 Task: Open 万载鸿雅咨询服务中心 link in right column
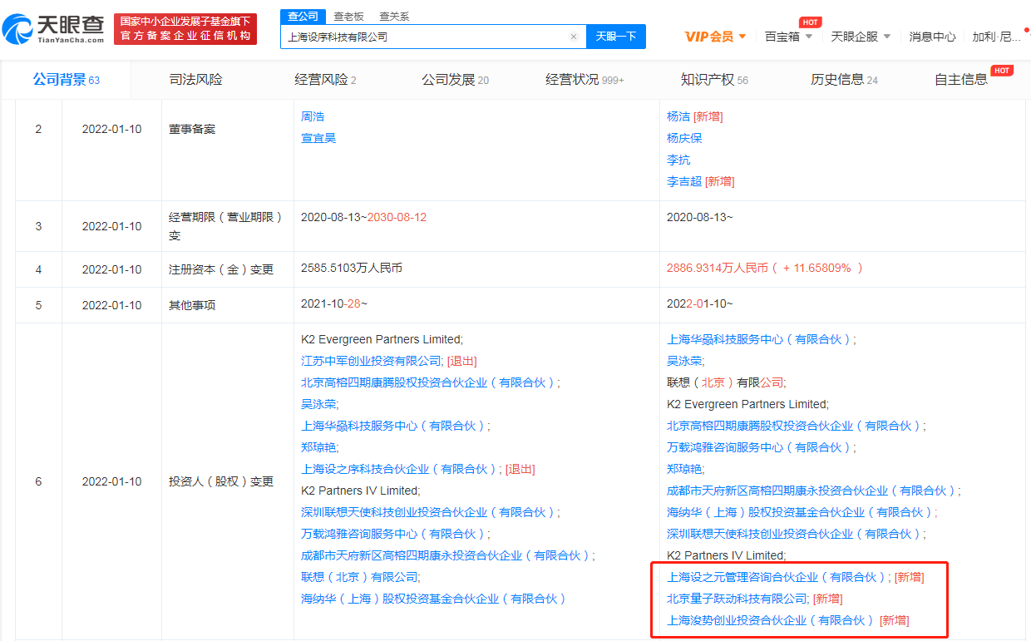(x=760, y=447)
